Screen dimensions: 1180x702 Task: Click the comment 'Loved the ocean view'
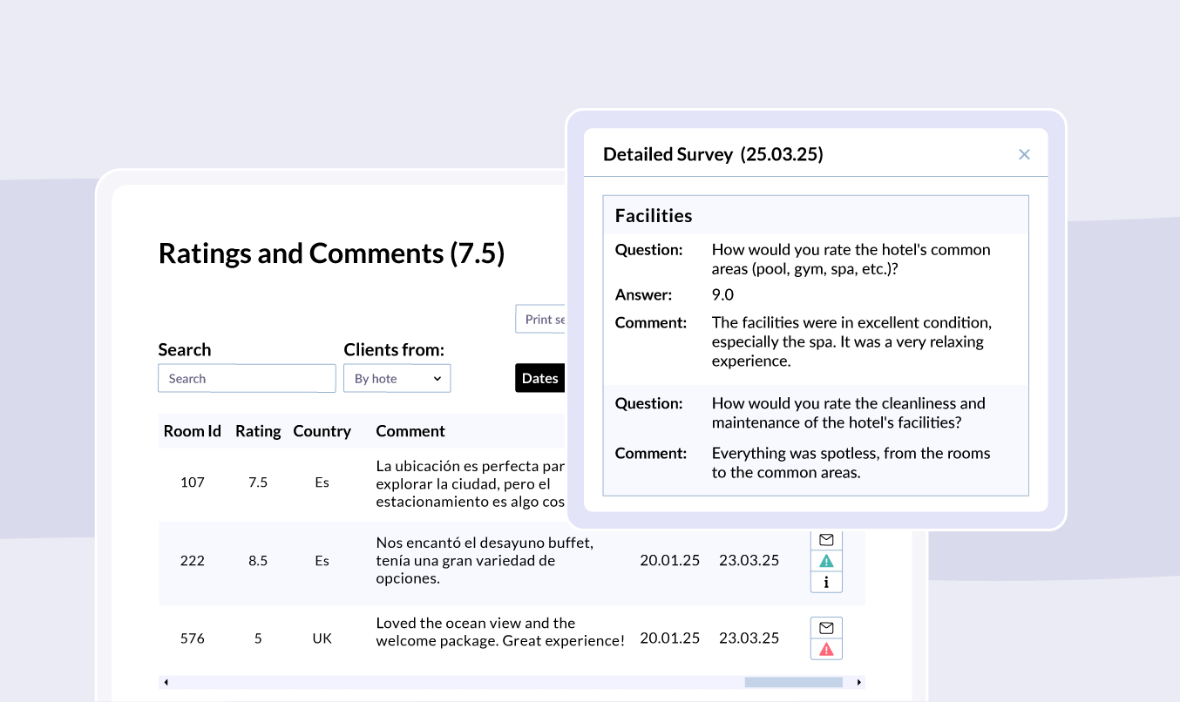coord(500,632)
